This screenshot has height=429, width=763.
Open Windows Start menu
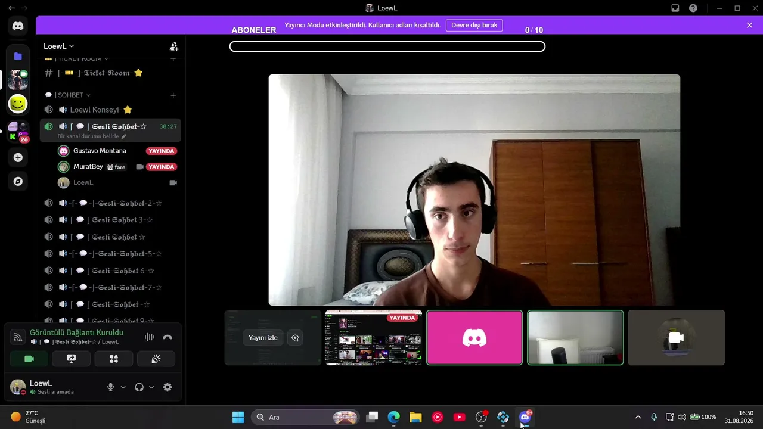coord(238,417)
